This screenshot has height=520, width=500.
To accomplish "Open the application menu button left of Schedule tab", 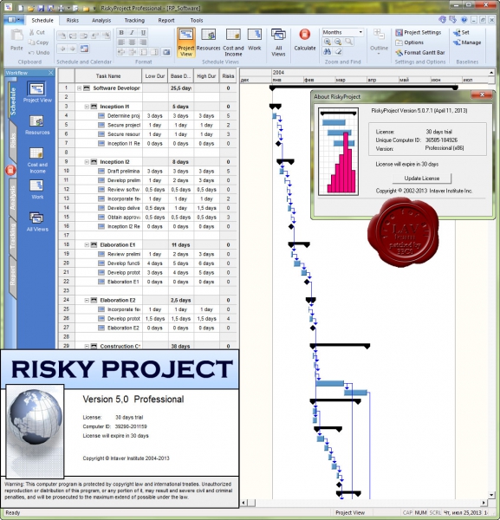I will pos(14,20).
